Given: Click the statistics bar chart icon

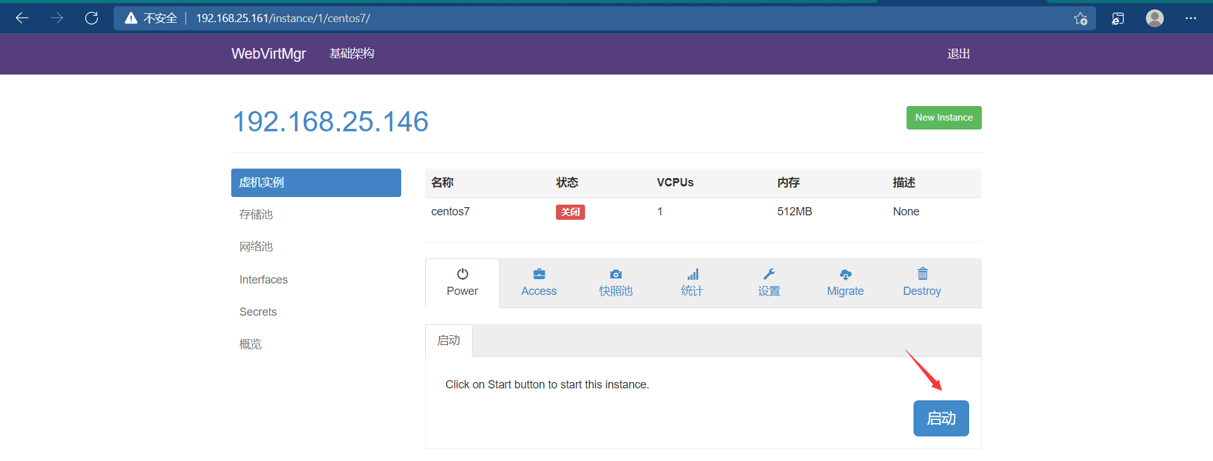Looking at the screenshot, I should point(693,274).
